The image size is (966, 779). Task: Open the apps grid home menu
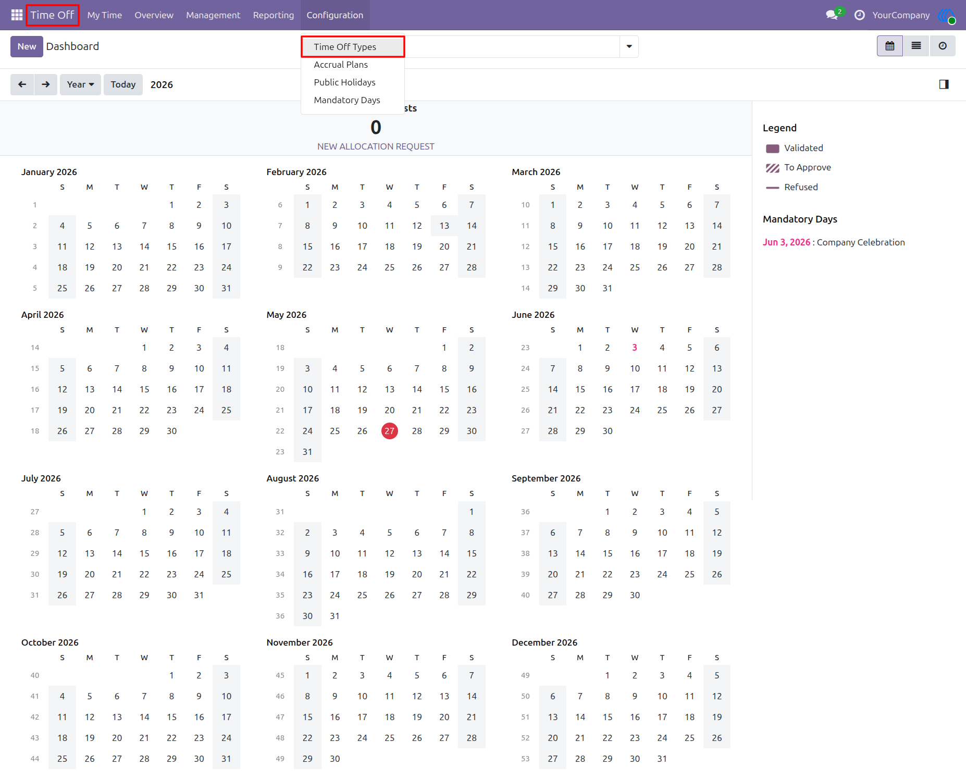pyautogui.click(x=17, y=15)
